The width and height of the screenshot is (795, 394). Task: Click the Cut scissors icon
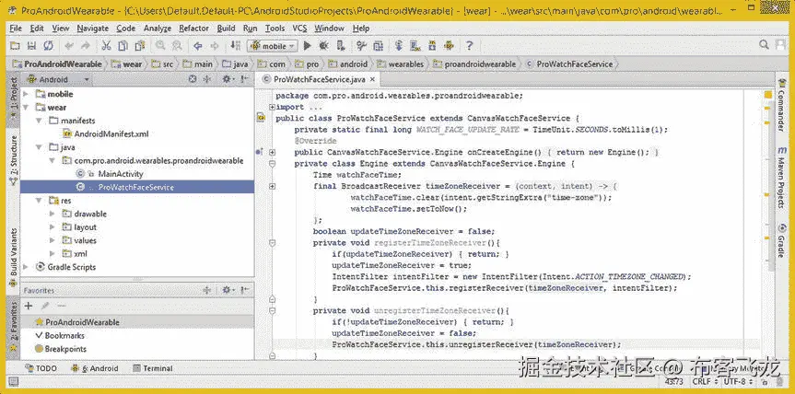(107, 46)
